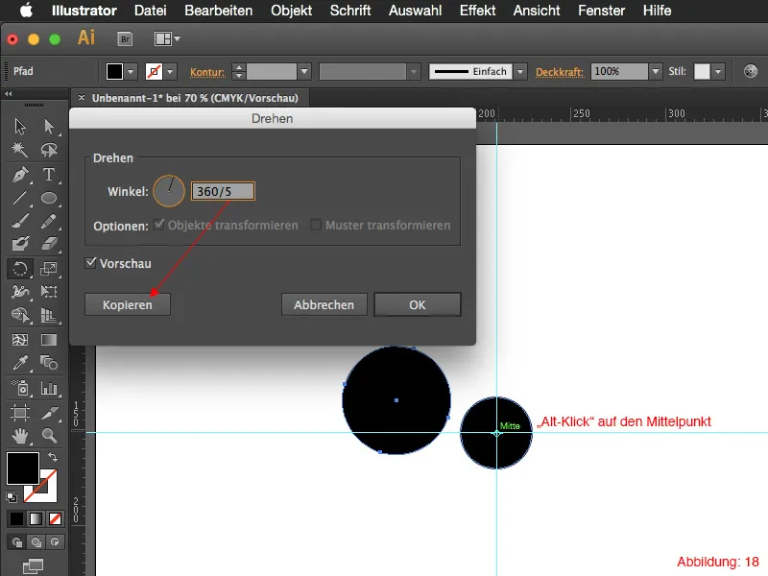Click OK in Drehen dialog
Viewport: 768px width, 576px height.
[418, 304]
